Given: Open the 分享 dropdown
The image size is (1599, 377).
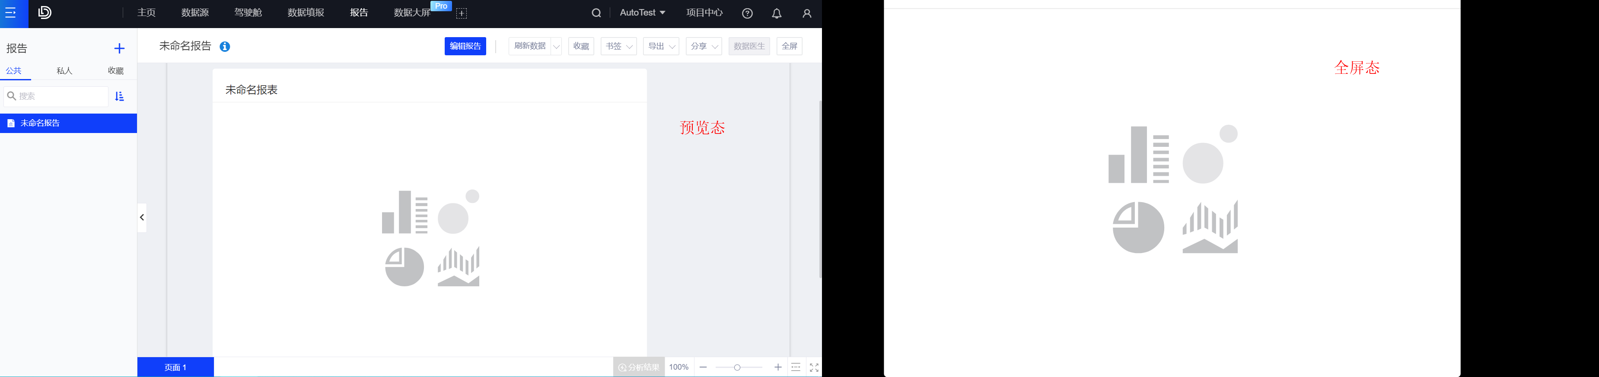Looking at the screenshot, I should (704, 47).
